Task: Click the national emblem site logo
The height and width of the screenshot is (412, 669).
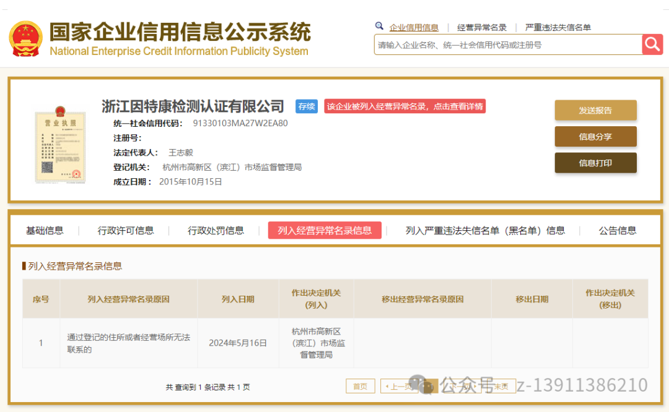Action: pyautogui.click(x=26, y=37)
